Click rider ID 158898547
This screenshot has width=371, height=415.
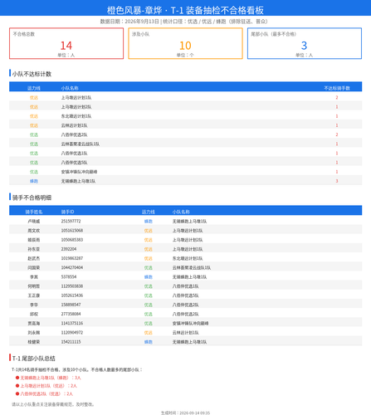pos(71,305)
